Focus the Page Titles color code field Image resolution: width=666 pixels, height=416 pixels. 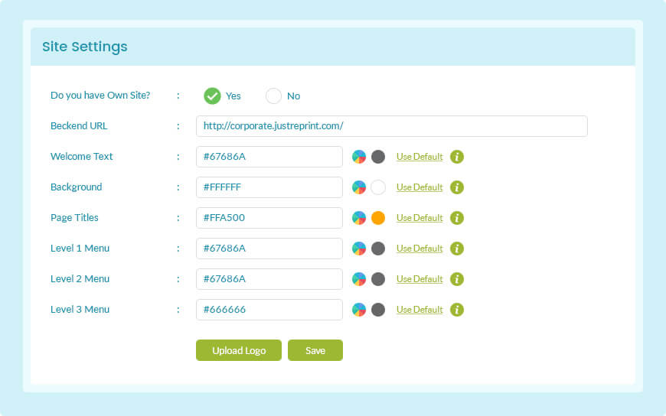click(269, 218)
